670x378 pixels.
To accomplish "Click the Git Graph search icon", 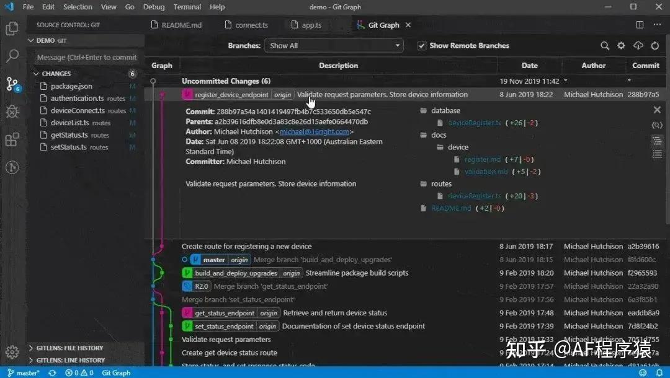I will click(x=605, y=45).
